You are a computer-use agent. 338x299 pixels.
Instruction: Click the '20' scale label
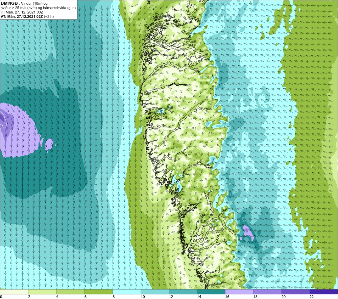(284, 297)
